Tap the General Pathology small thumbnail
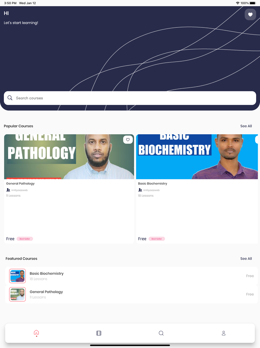The image size is (260, 348). [x=17, y=294]
